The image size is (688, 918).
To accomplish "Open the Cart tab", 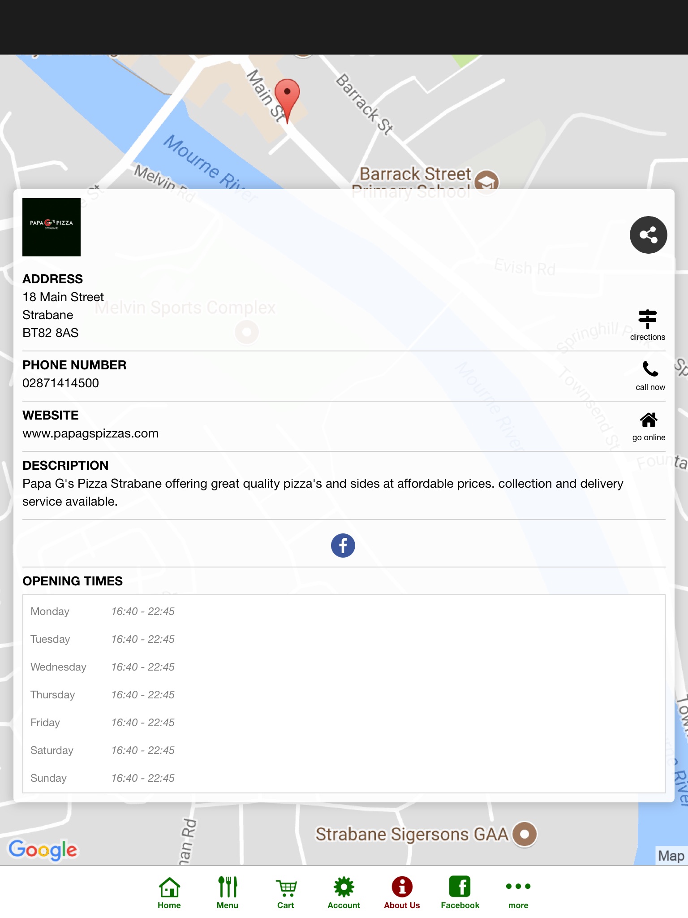I will point(286,893).
